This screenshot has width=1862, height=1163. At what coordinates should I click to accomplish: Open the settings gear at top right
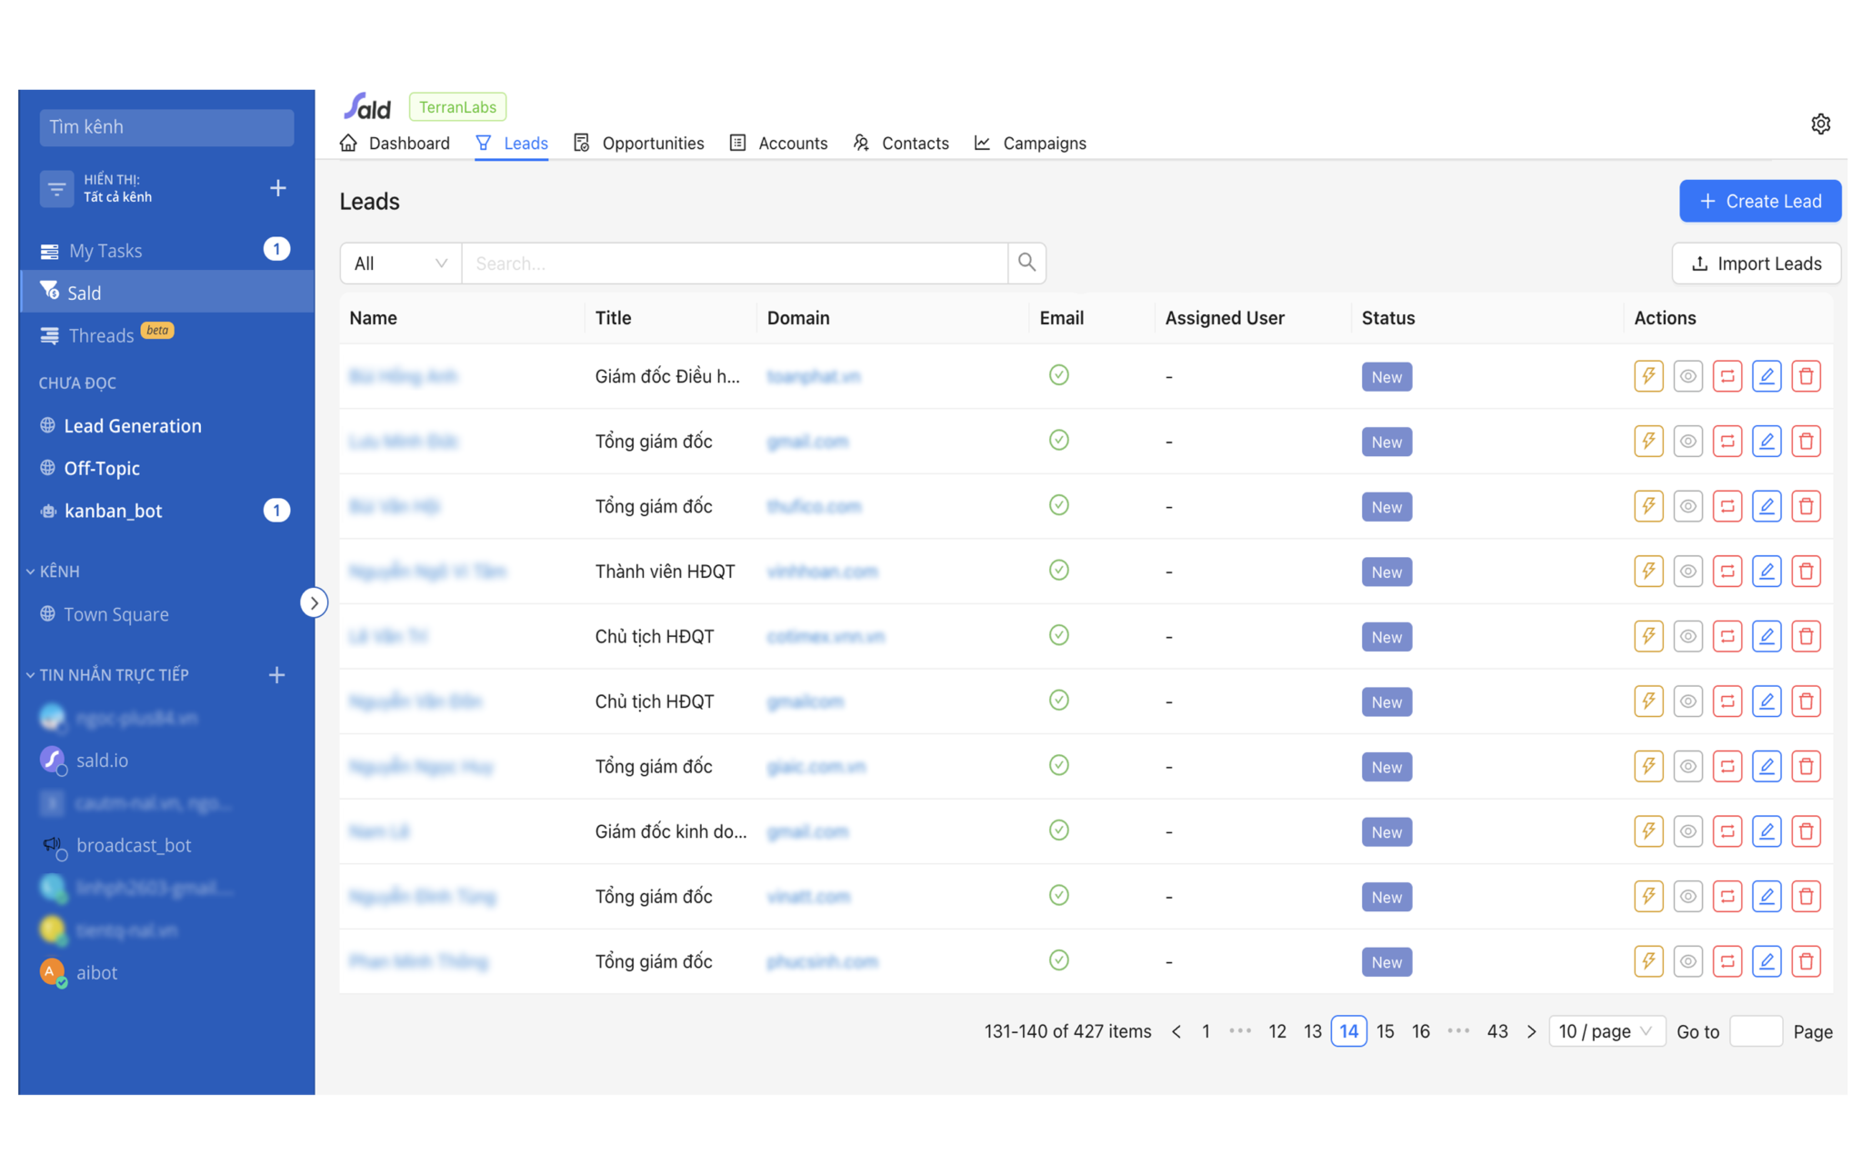[1820, 124]
